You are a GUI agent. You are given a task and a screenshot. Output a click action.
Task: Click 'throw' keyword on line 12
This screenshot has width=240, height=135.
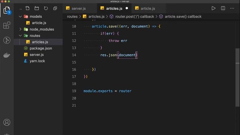point(114,41)
